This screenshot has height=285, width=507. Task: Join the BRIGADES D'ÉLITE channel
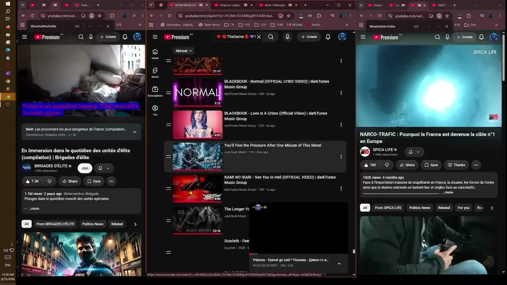[x=85, y=168]
